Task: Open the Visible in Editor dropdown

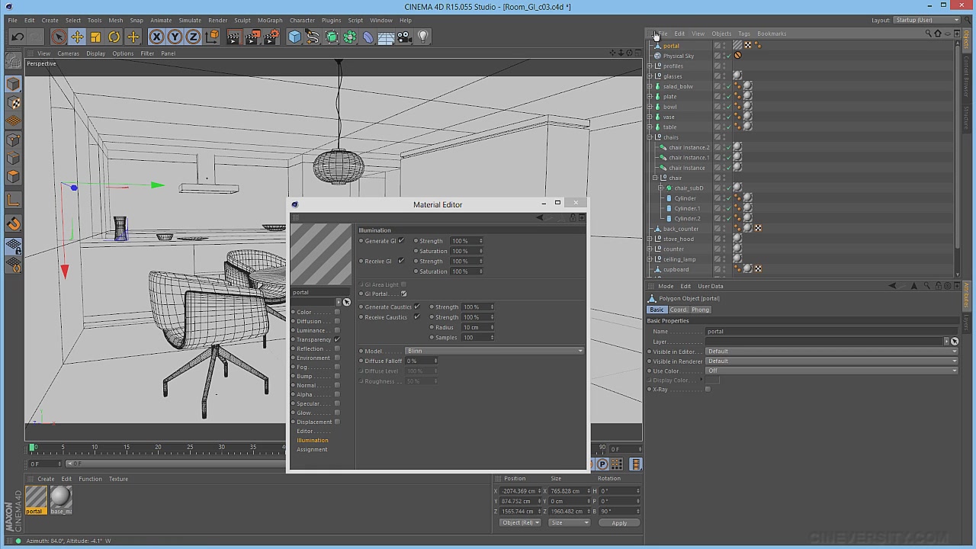Action: tap(832, 352)
